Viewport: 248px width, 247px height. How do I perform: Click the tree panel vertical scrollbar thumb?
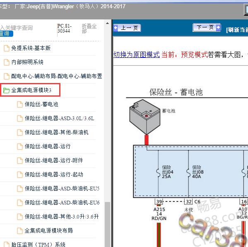[x=107, y=224]
